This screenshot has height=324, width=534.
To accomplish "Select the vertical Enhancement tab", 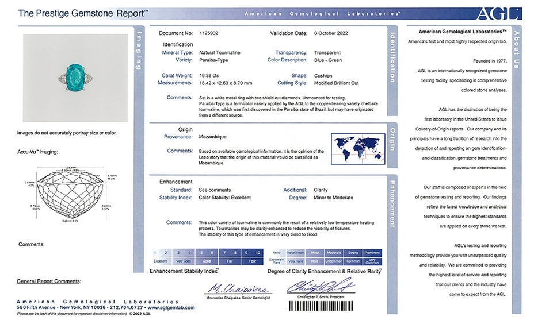I will click(x=392, y=203).
